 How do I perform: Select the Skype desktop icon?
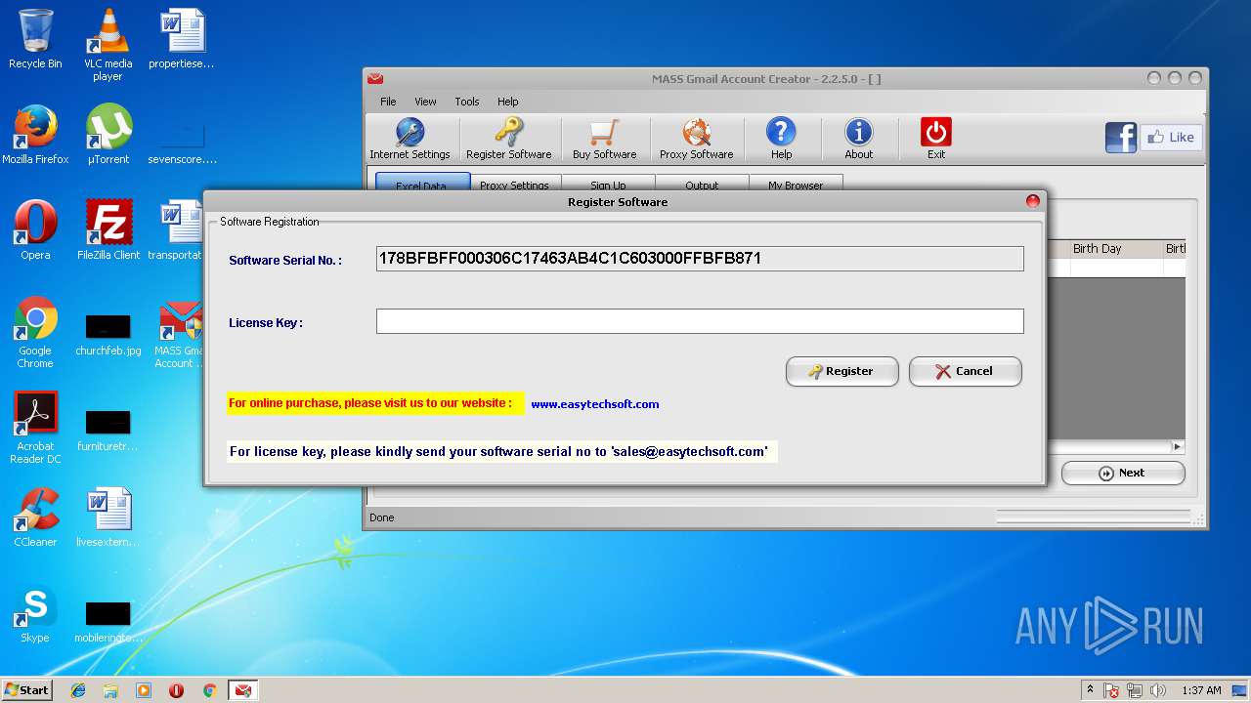coord(35,613)
